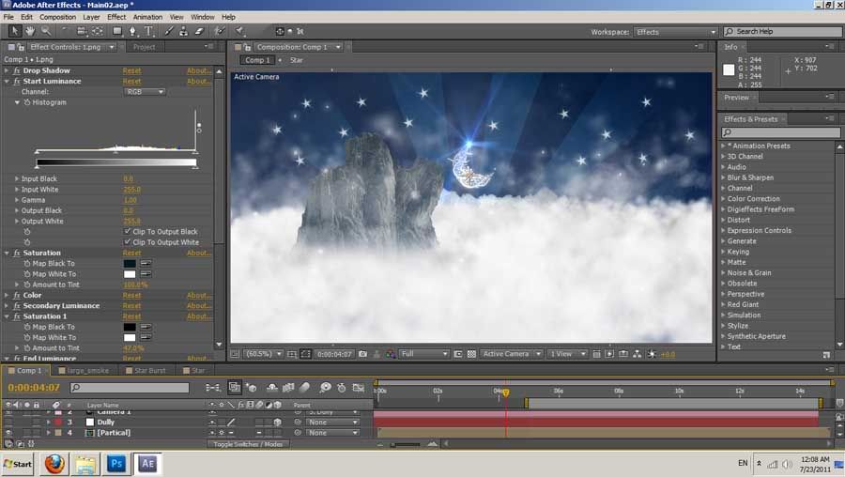Open About for Start Luminance effect
Screen dimensions: 845x477
(198, 82)
